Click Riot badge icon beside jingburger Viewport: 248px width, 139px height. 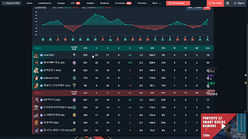[x=41, y=78]
